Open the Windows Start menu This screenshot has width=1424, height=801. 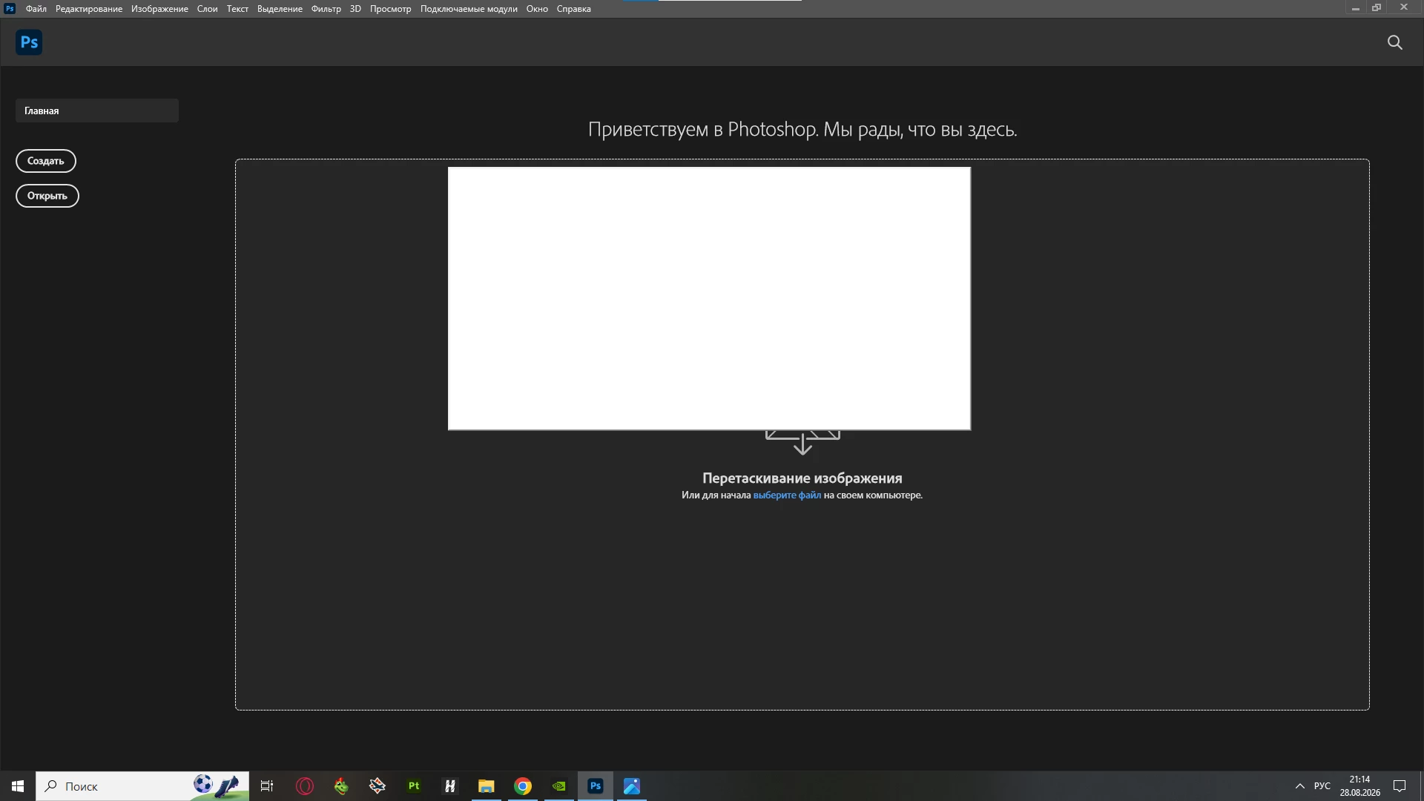tap(18, 786)
